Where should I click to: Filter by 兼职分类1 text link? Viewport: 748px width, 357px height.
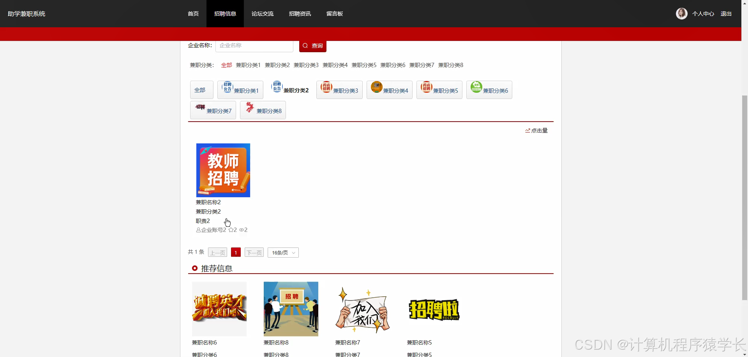[248, 65]
